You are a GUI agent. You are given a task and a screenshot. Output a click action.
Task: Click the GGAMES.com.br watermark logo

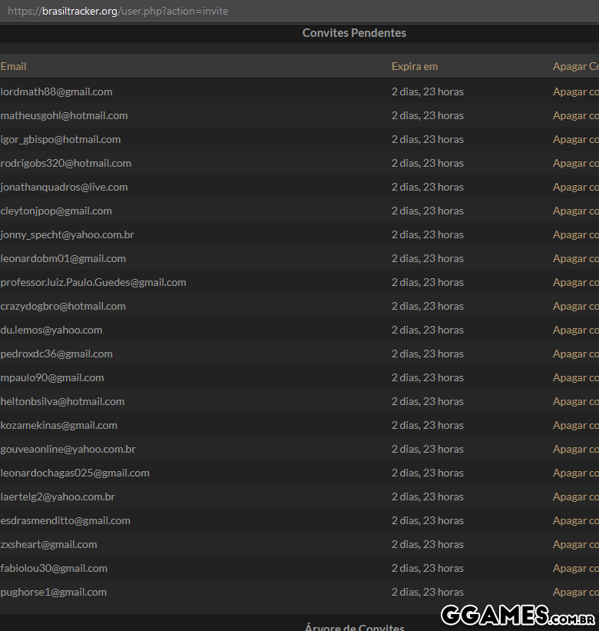[x=518, y=615]
